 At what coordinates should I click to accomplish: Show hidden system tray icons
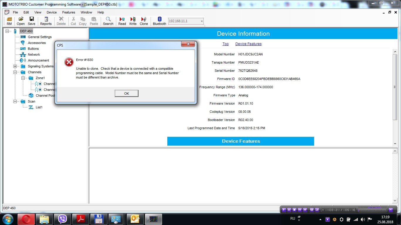pyautogui.click(x=320, y=219)
